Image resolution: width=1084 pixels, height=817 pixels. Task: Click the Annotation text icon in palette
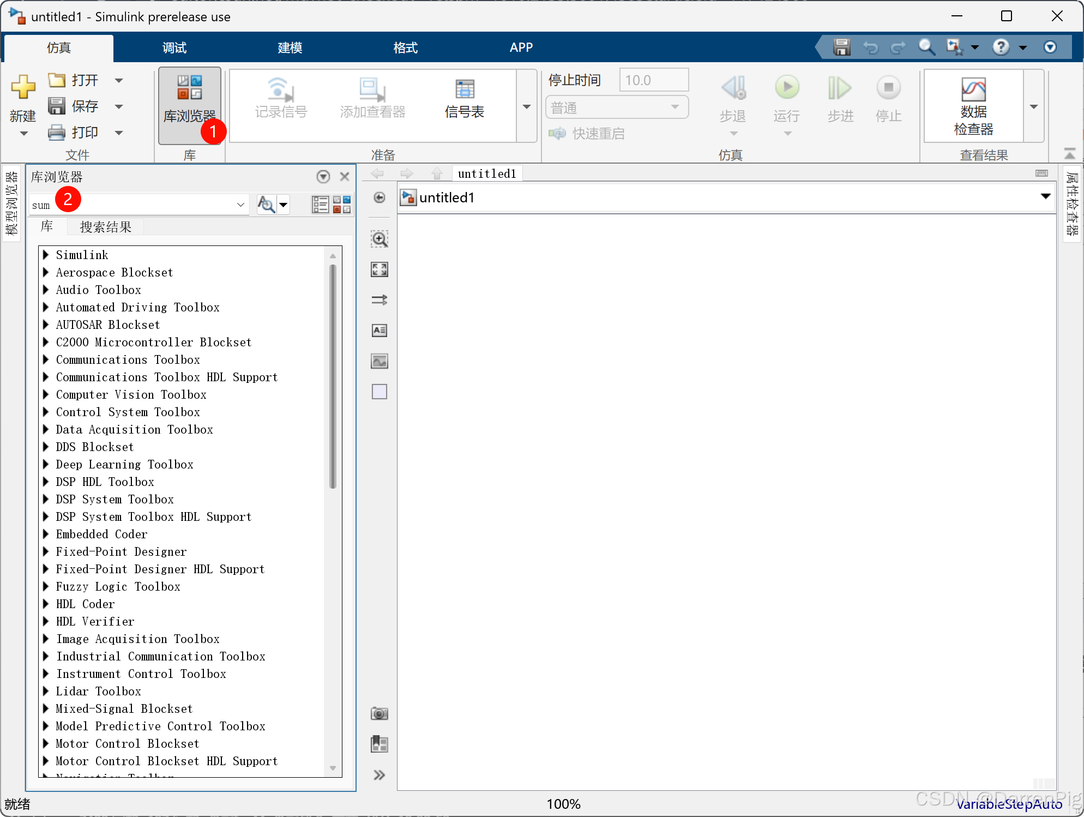click(380, 331)
